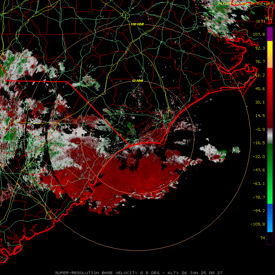Screen dimensions: 275x275
Task: Click the 30.1 velocity scale value
Action: 260,102
